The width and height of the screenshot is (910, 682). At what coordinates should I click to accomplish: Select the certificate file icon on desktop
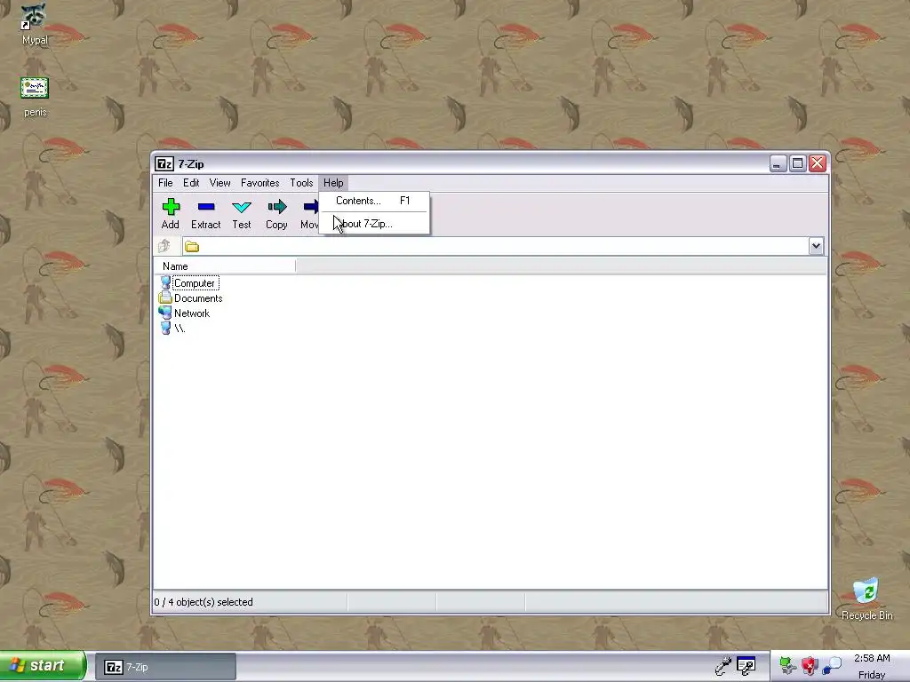point(35,88)
